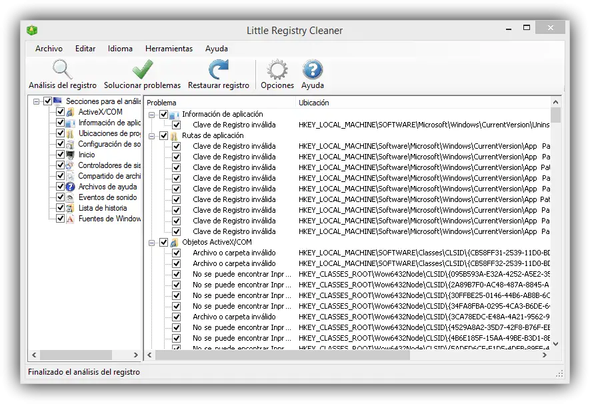Select the Ubicaciones de prog sidebar icon
590x404 pixels.
(x=71, y=133)
